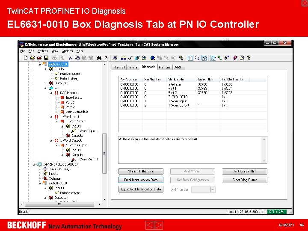Click the Print Preview toolbar icon
The height and width of the screenshot is (231, 308).
tap(62, 58)
